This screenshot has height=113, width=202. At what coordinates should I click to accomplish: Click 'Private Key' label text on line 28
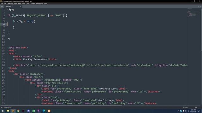point(108,89)
